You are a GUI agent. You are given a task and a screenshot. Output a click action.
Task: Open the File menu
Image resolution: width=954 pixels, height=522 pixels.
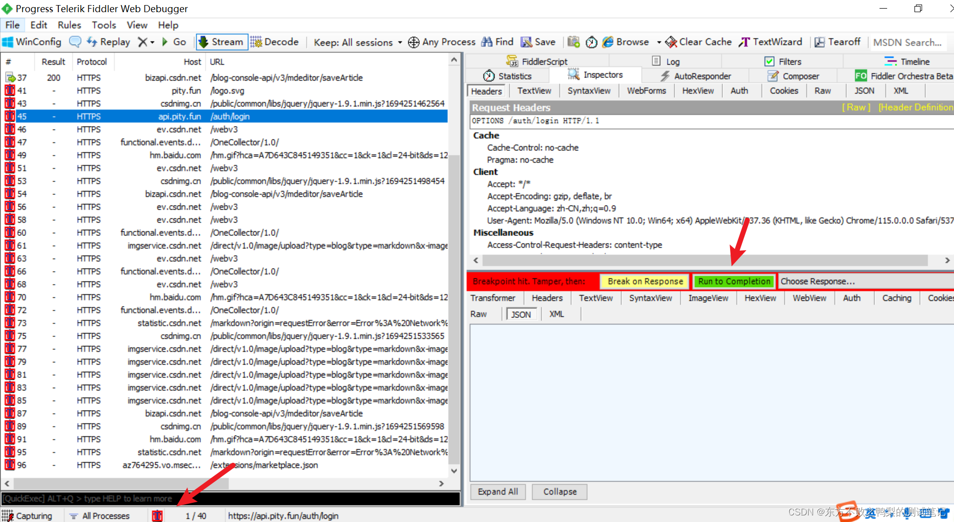(x=13, y=25)
